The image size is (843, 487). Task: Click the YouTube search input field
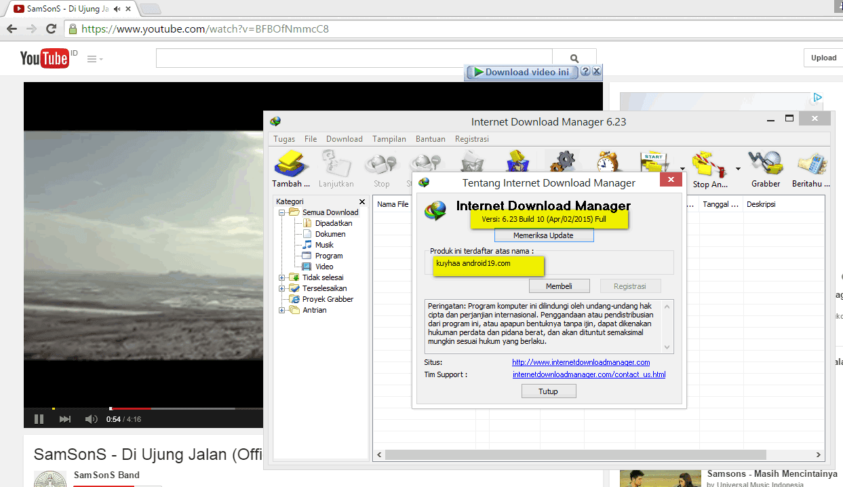pyautogui.click(x=354, y=58)
